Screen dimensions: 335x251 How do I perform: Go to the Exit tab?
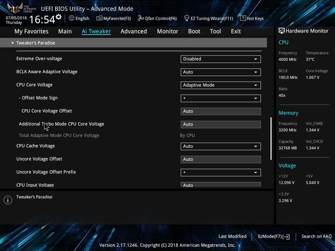[236, 31]
